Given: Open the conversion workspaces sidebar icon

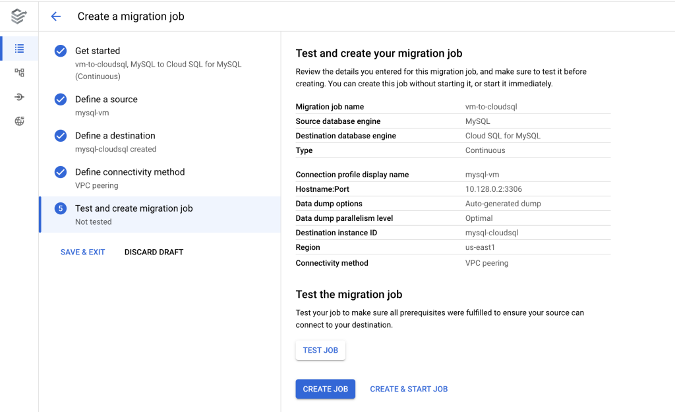Looking at the screenshot, I should [x=19, y=73].
